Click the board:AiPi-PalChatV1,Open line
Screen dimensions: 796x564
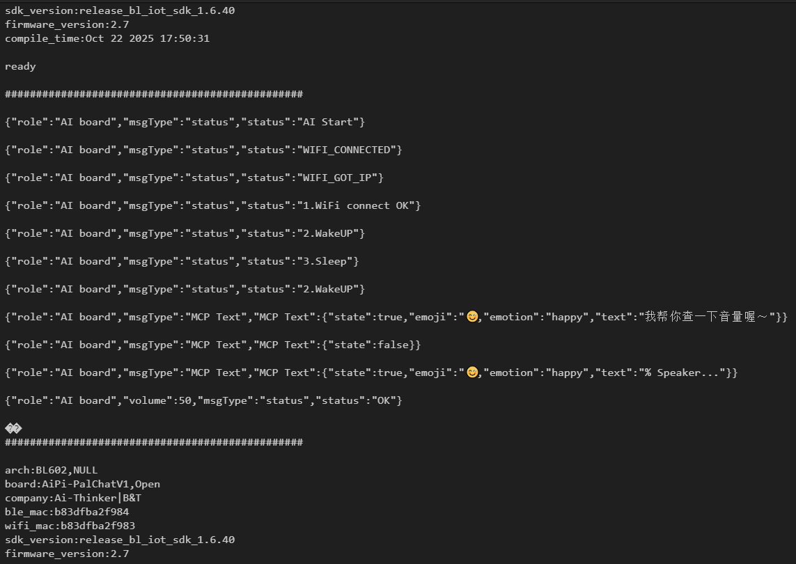coord(82,484)
